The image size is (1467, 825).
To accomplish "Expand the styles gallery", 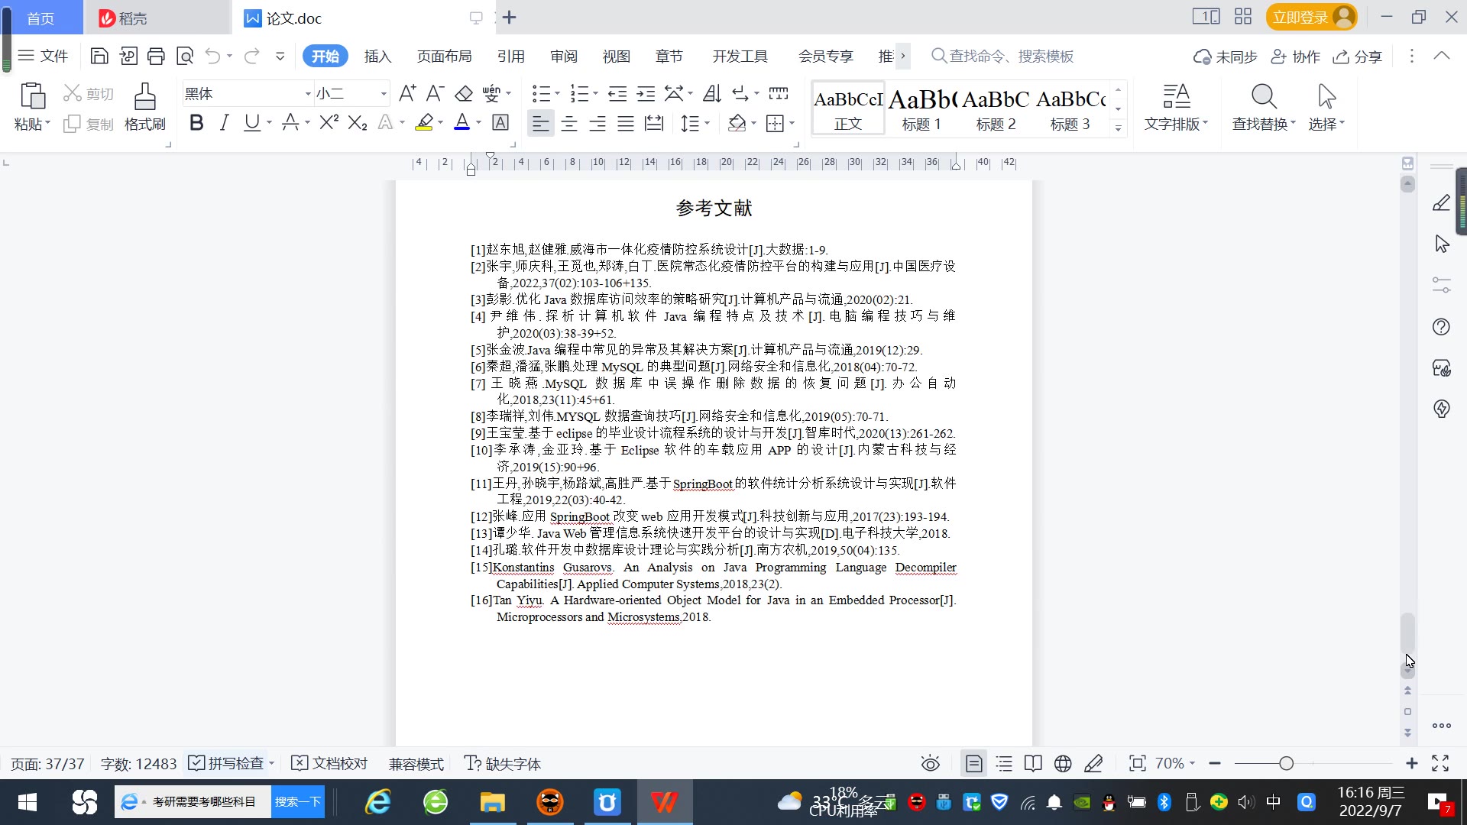I will pyautogui.click(x=1118, y=128).
